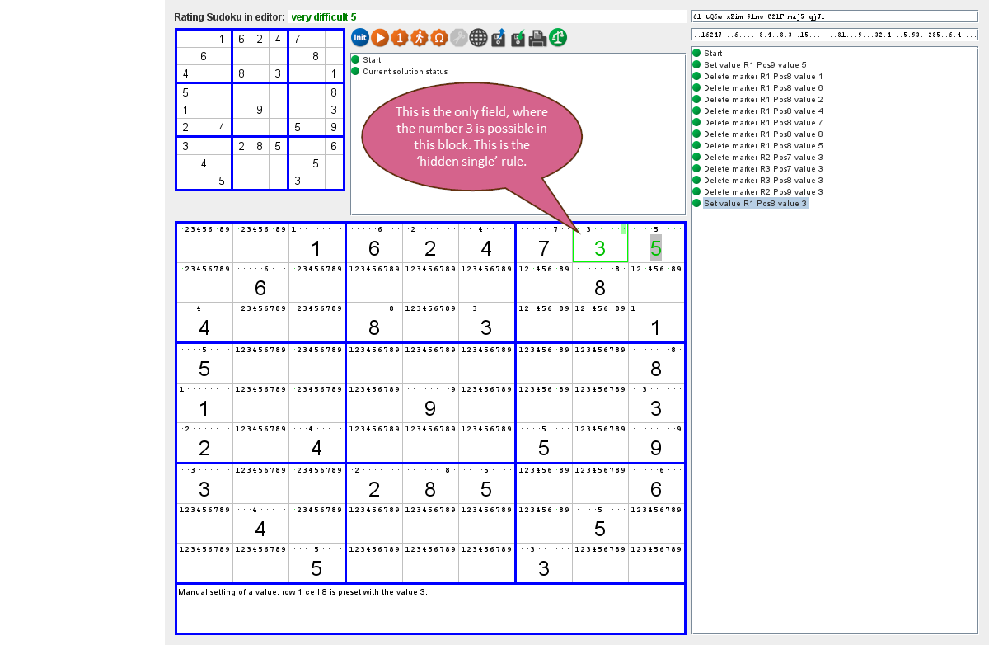Click main grid cell with green 3

click(x=600, y=242)
